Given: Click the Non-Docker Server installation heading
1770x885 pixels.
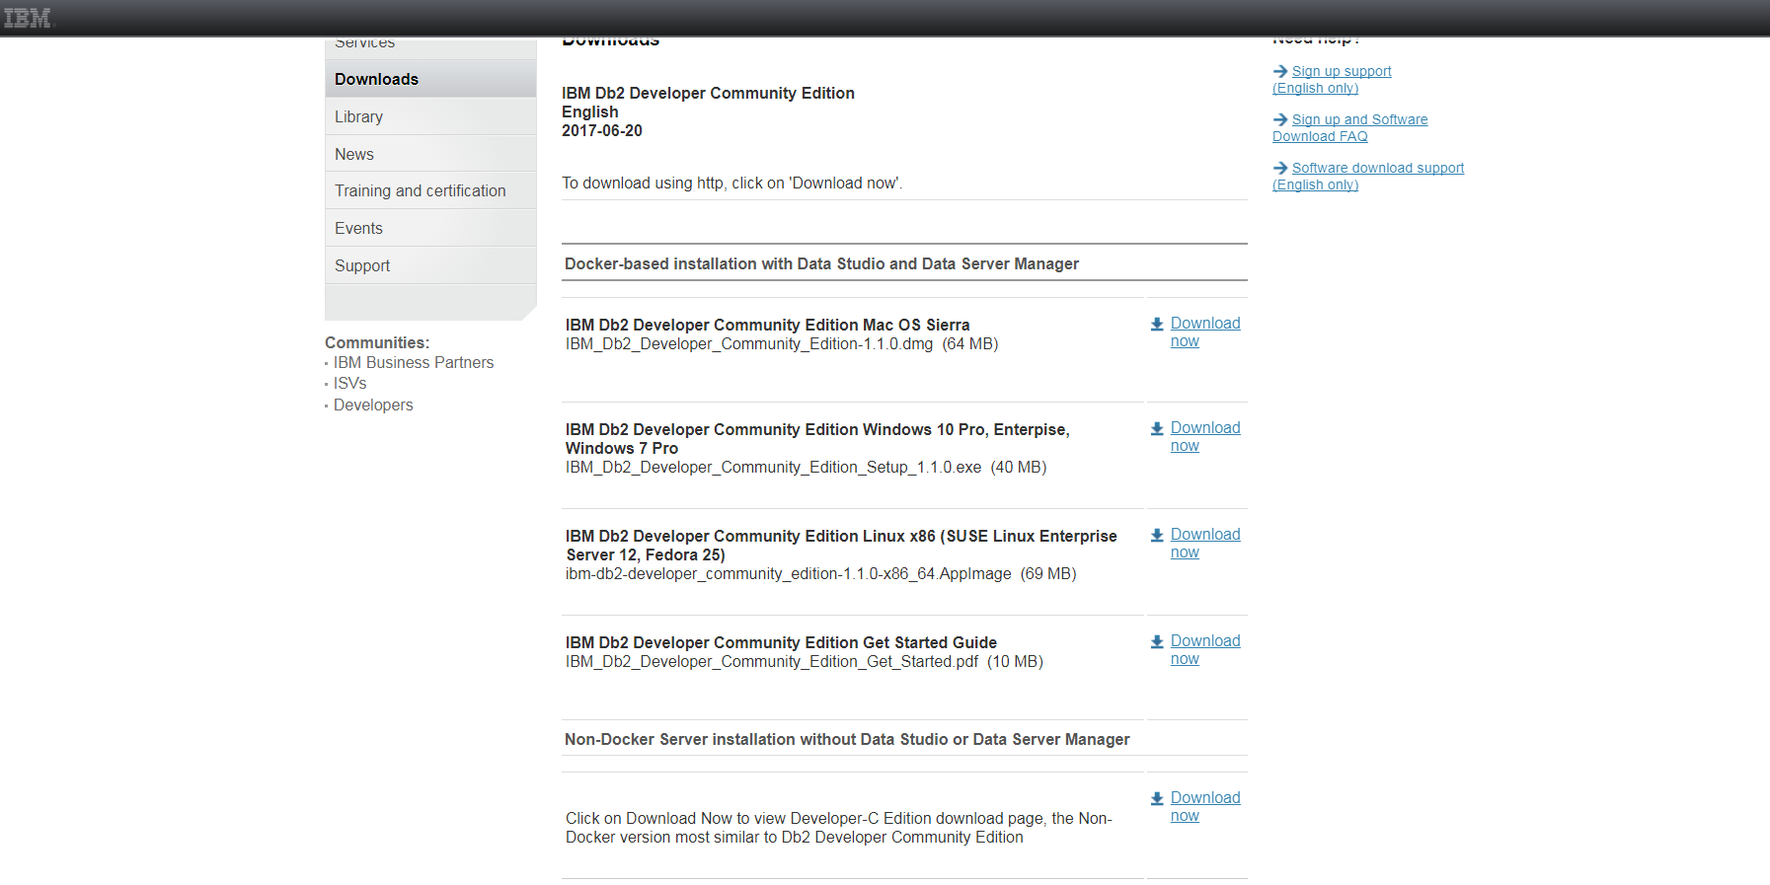Looking at the screenshot, I should click(847, 740).
